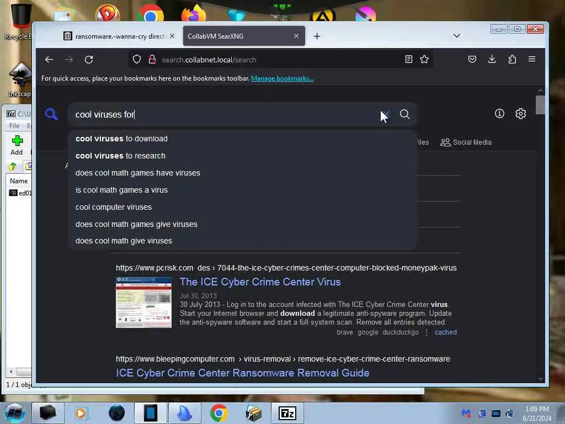Click the google engine label
Image resolution: width=565 pixels, height=424 pixels.
(x=367, y=332)
